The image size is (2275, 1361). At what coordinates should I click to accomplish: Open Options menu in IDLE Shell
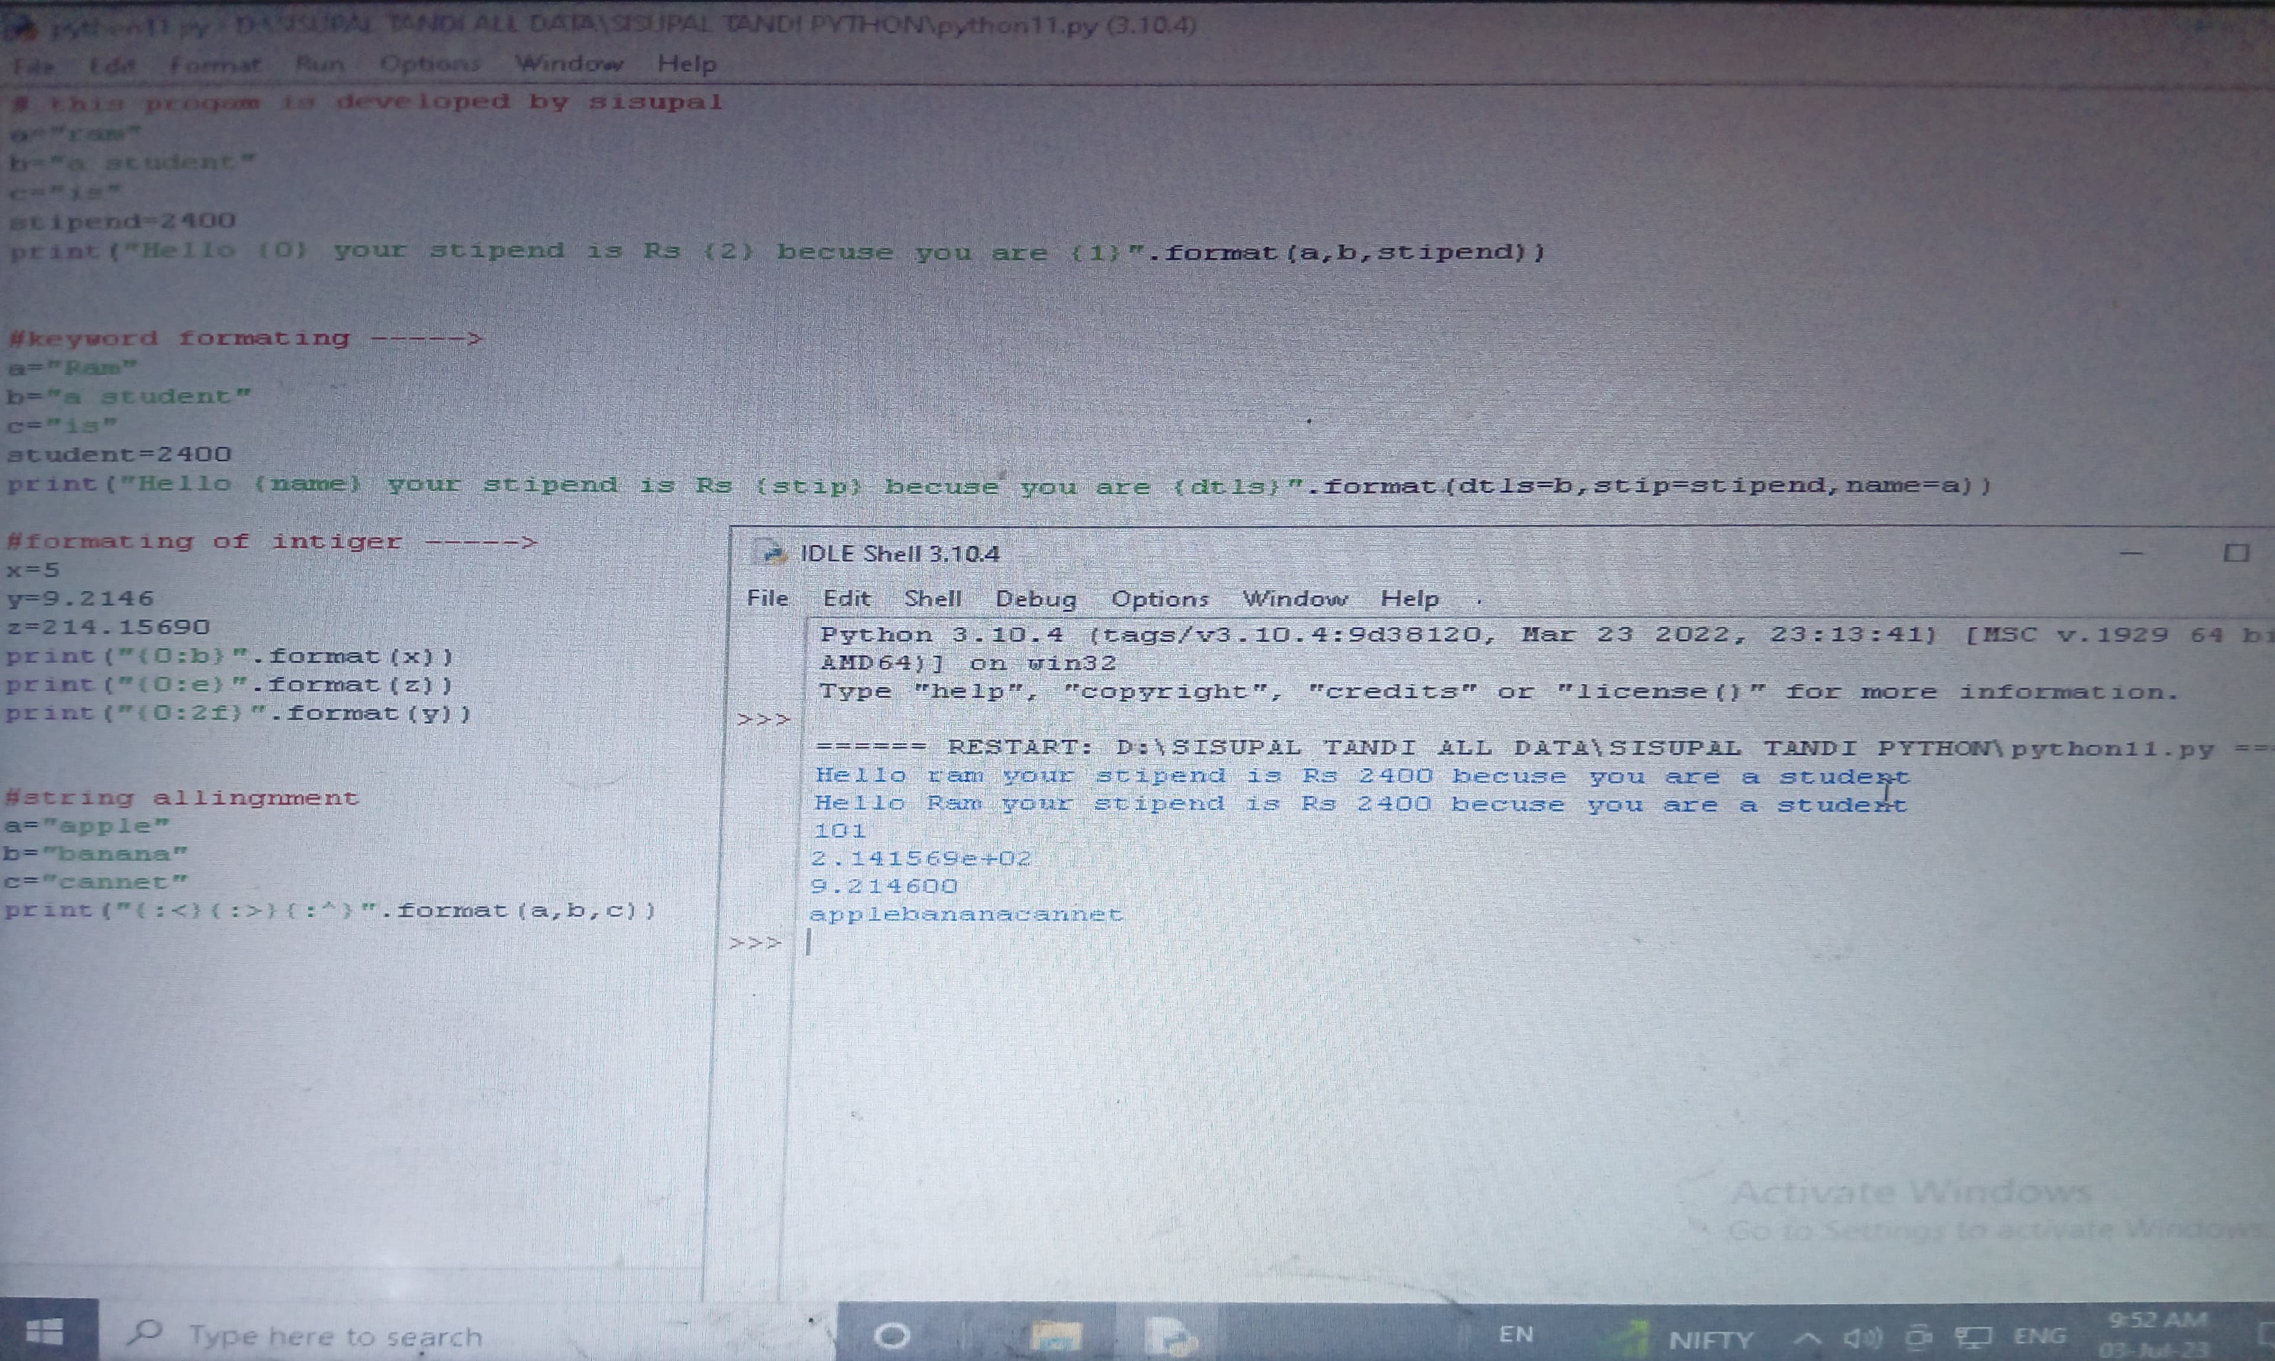1159,599
